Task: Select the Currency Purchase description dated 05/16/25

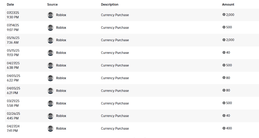Action: (115, 40)
